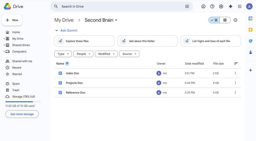The width and height of the screenshot is (256, 141).
Task: Open the Starred section
Action: [x=17, y=74]
